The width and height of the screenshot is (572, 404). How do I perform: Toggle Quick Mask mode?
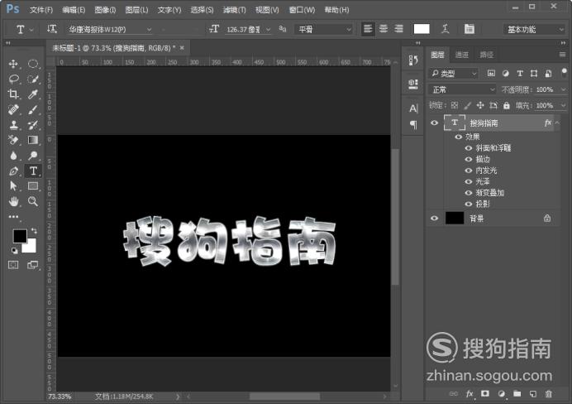tap(13, 265)
